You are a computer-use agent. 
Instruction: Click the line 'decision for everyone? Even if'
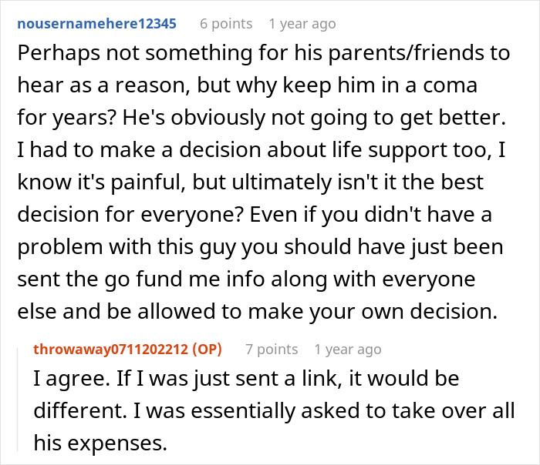[x=255, y=215]
